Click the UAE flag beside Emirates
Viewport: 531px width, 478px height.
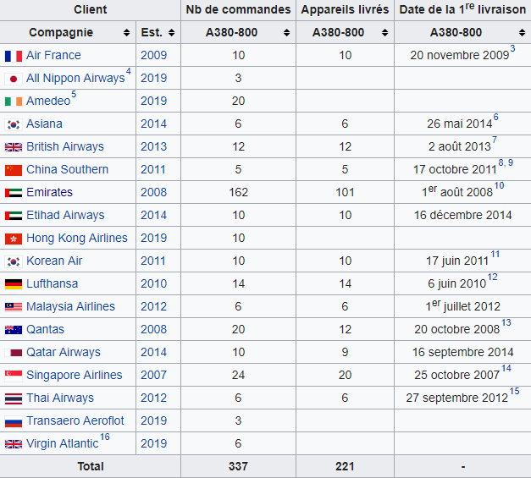(x=14, y=193)
